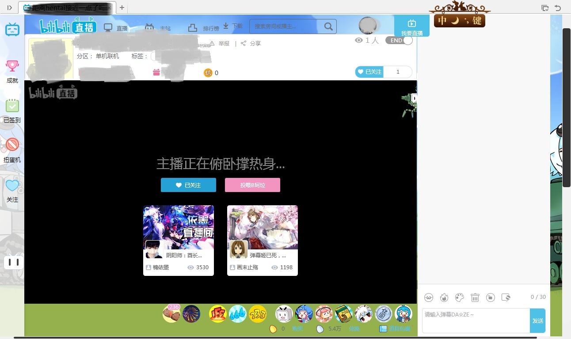This screenshot has width=571, height=339.
Task: Click the 分享 share link
Action: (x=251, y=43)
